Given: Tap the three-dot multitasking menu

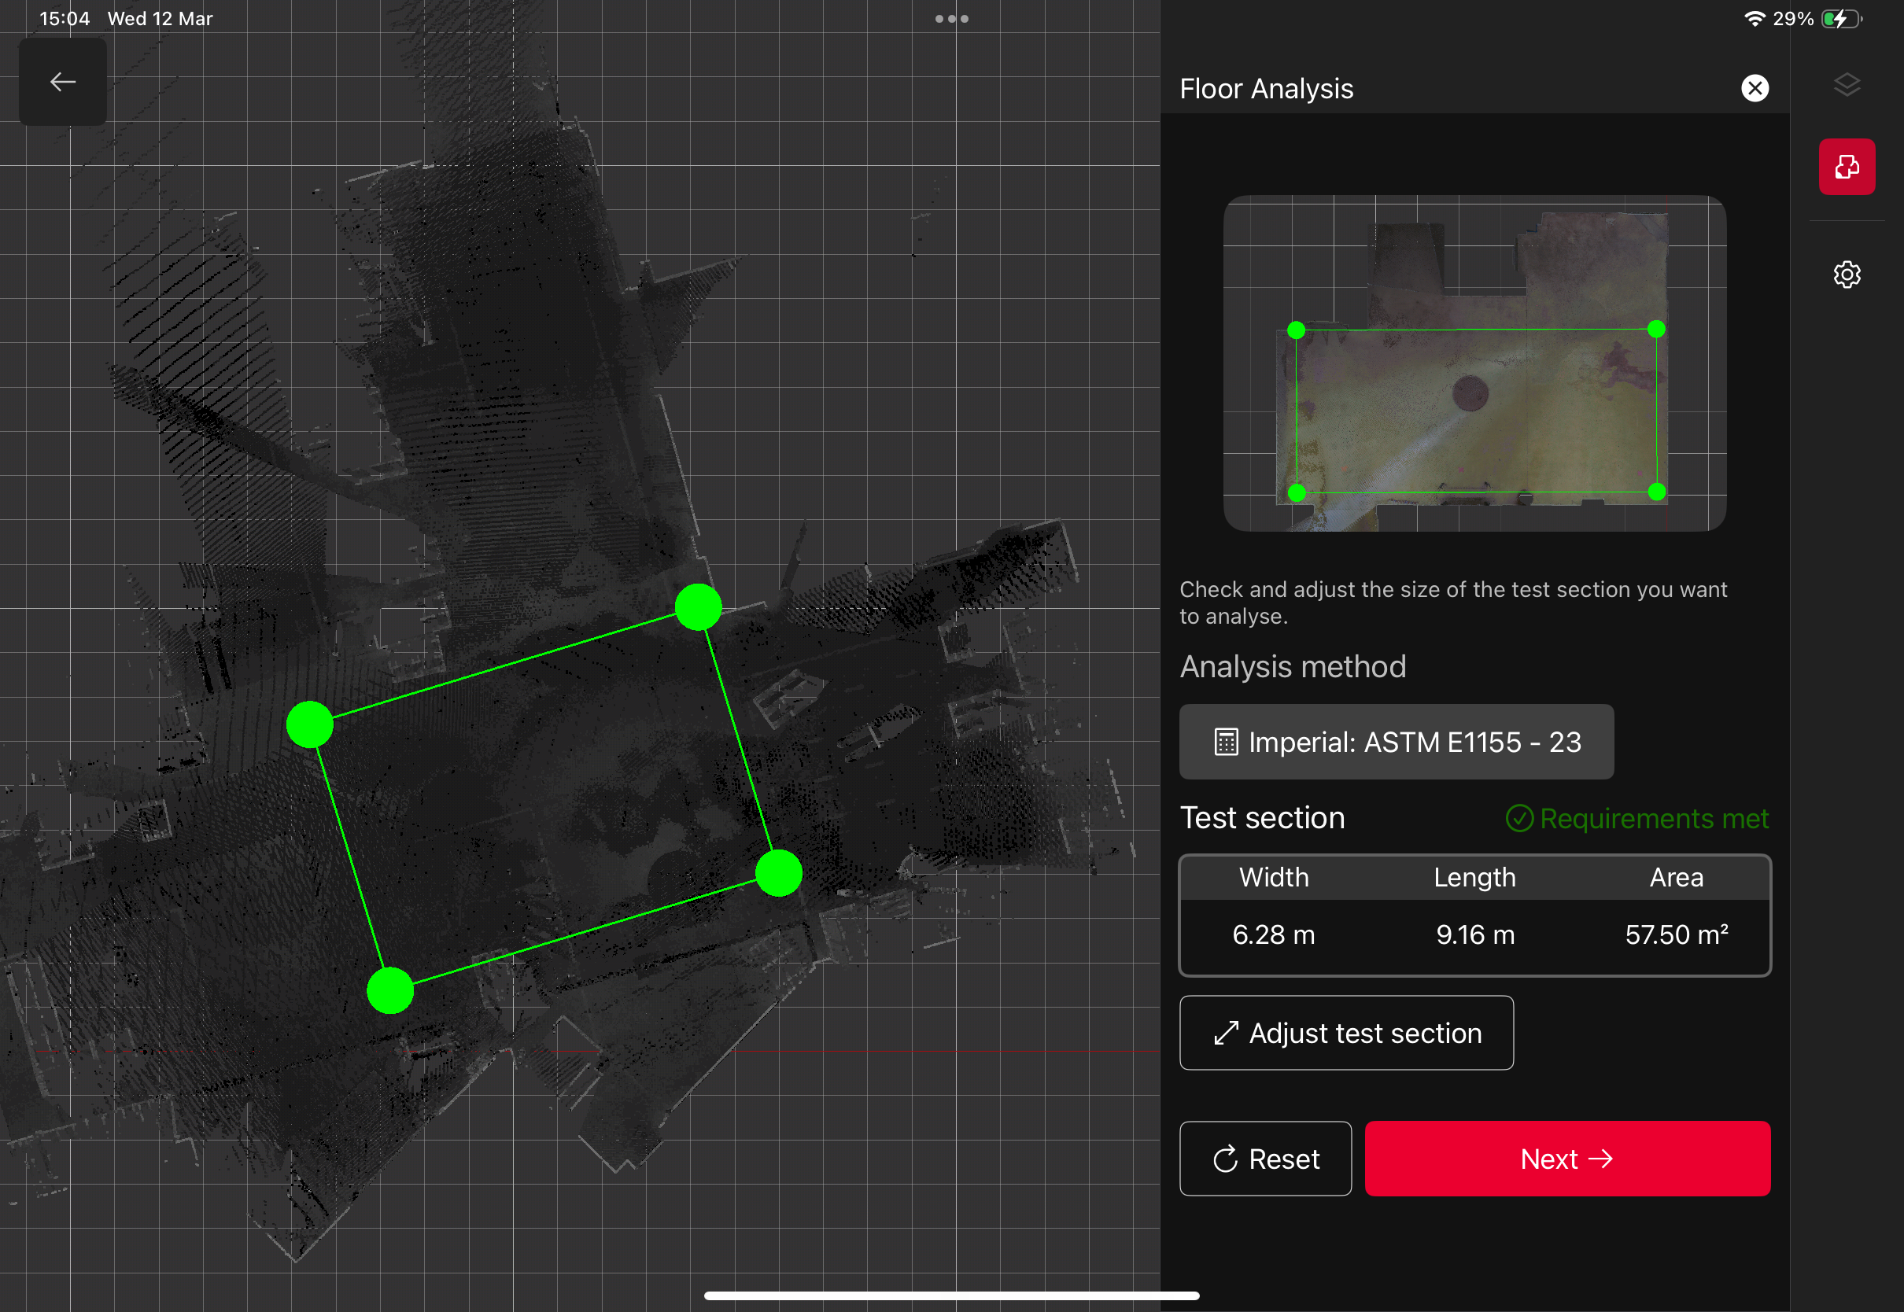Looking at the screenshot, I should coord(951,19).
